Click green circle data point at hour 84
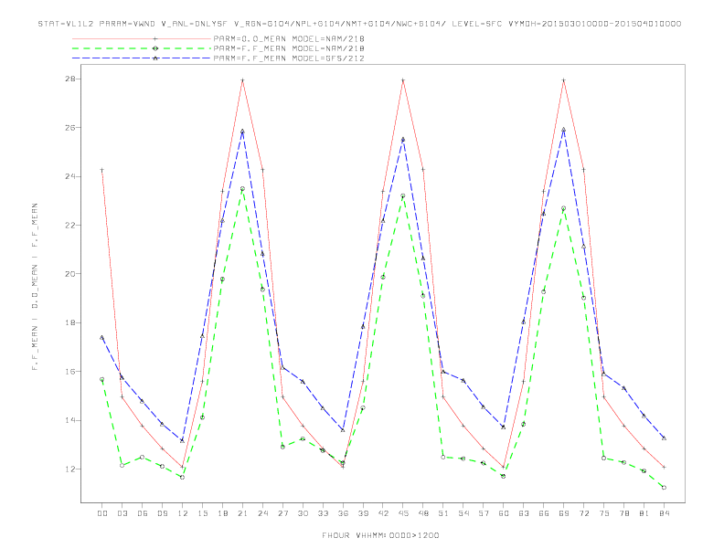Screen dimensions: 724x559 [x=664, y=487]
